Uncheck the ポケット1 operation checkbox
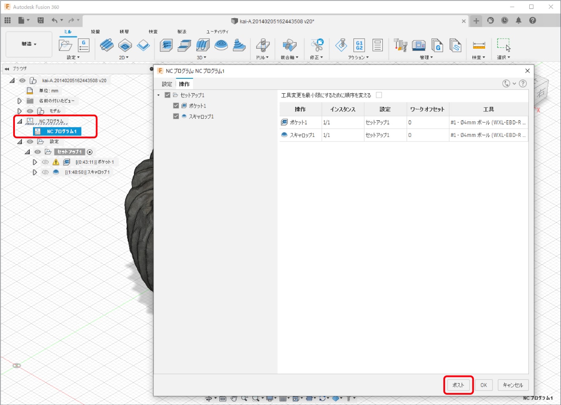561x405 pixels. coord(176,106)
